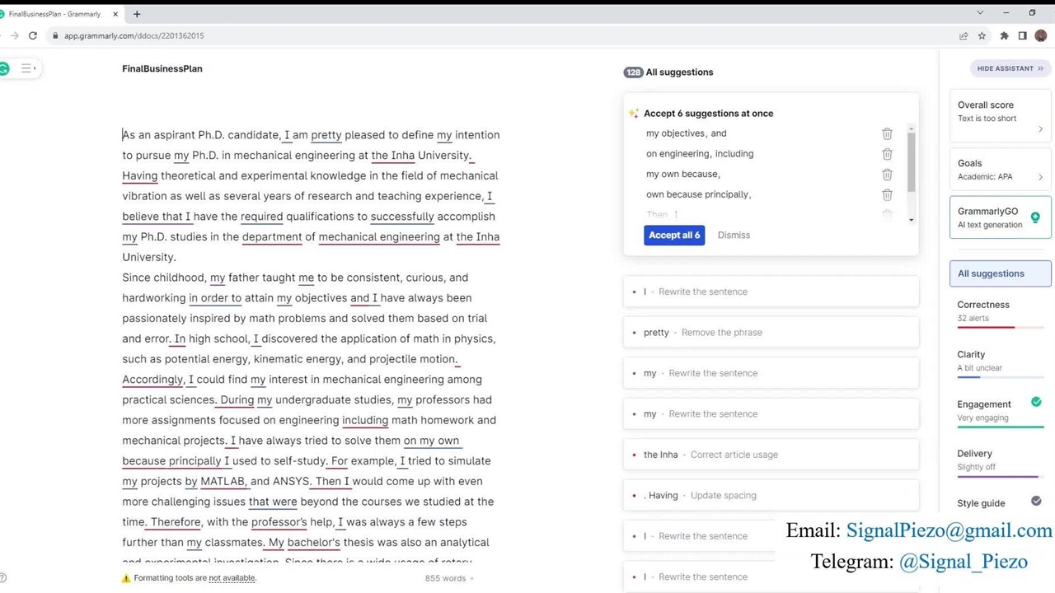
Task: Bookmark this page with the star icon
Action: [982, 36]
